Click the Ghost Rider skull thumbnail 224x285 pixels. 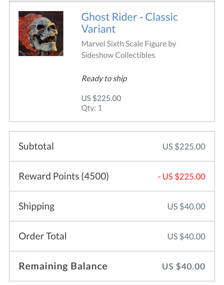coord(41,34)
